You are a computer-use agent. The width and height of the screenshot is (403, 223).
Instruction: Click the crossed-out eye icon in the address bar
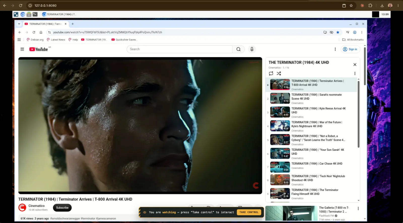click(x=331, y=32)
